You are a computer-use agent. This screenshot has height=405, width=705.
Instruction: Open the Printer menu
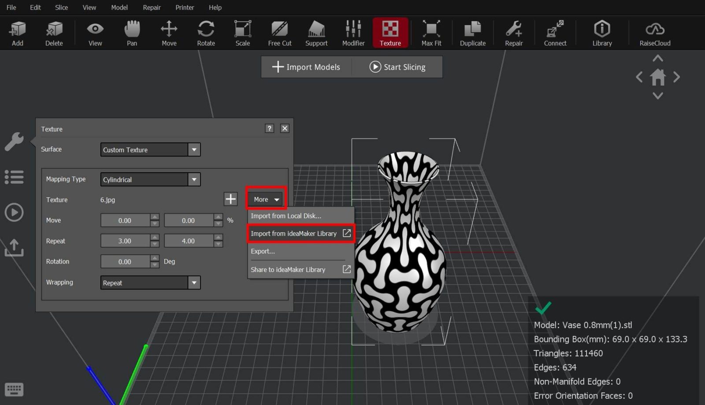click(185, 7)
